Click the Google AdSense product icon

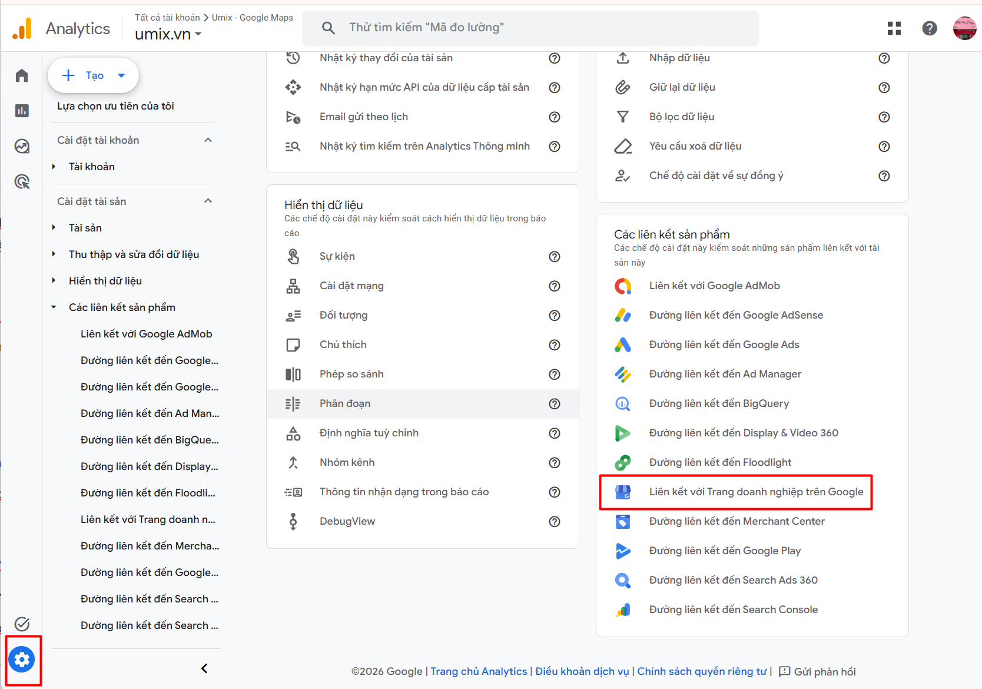pyautogui.click(x=623, y=316)
